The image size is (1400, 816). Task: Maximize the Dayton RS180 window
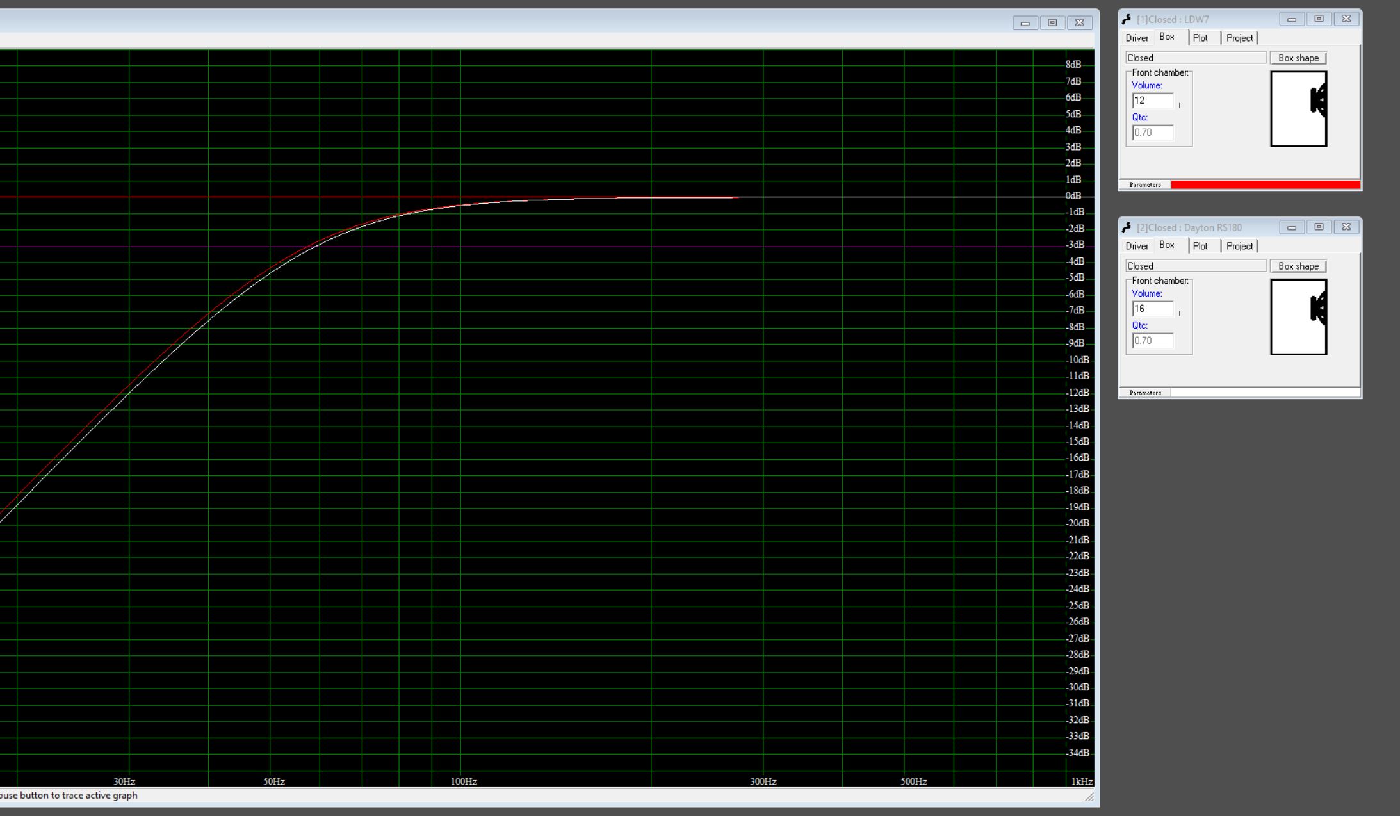tap(1319, 227)
